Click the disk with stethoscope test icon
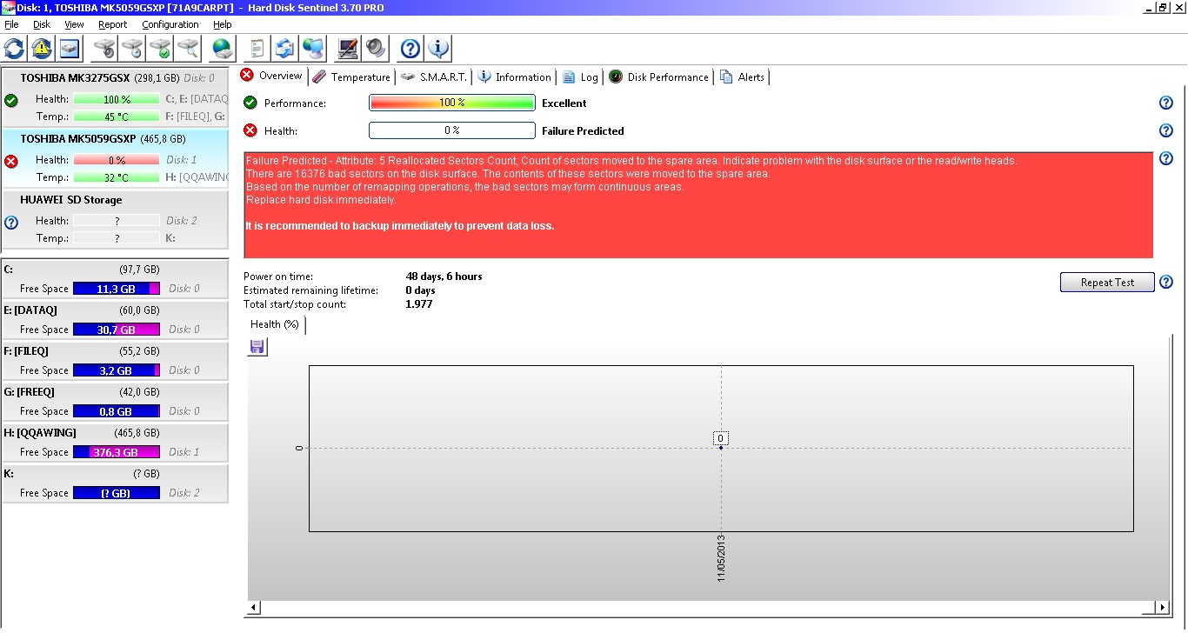This screenshot has width=1188, height=633. coord(105,49)
